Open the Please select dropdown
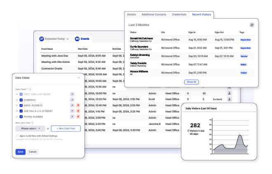The height and width of the screenshot is (174, 272). (x=30, y=129)
